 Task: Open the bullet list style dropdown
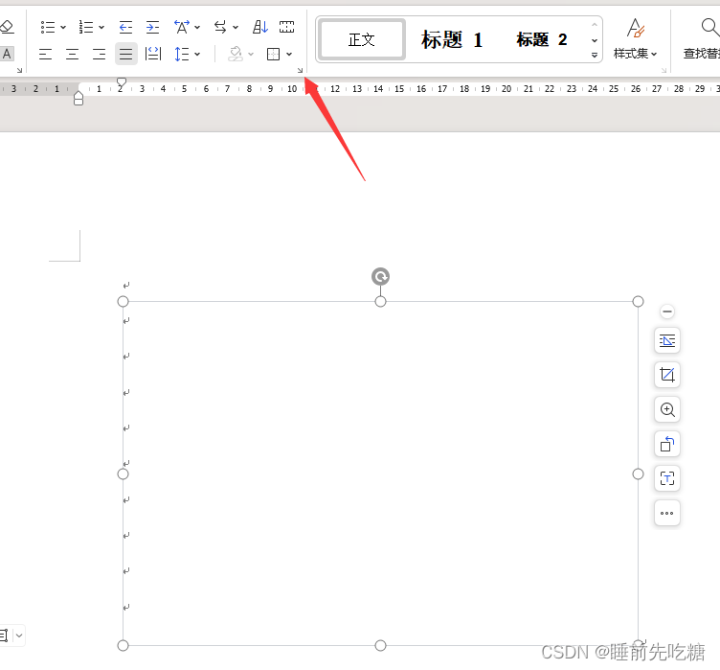(63, 28)
